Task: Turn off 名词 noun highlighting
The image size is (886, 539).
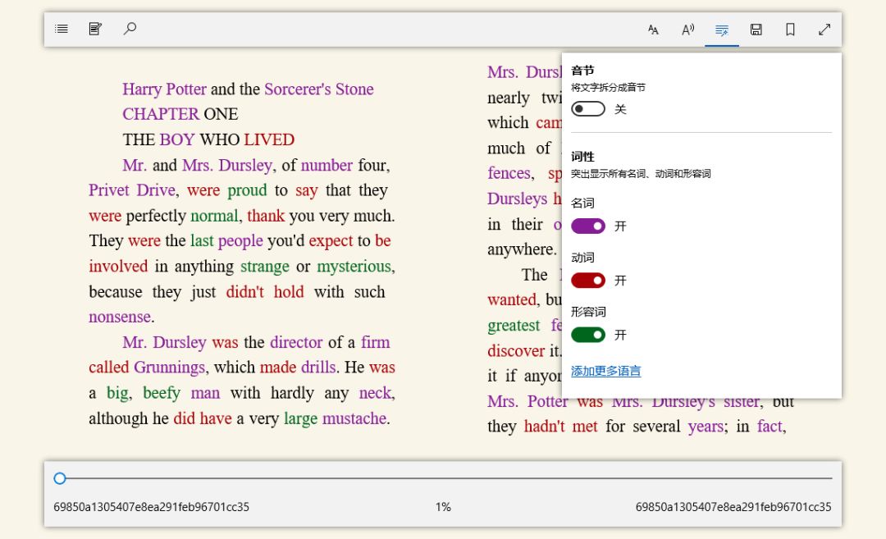Action: (x=588, y=226)
